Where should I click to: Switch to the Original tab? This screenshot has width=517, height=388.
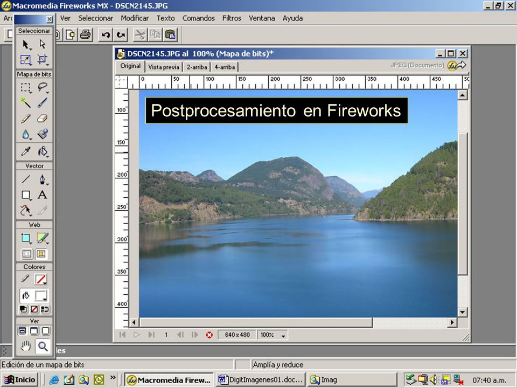click(x=130, y=66)
